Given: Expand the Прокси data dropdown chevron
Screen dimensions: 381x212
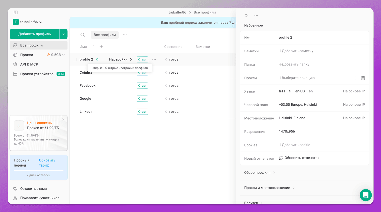Looking at the screenshot, I should pyautogui.click(x=63, y=55).
